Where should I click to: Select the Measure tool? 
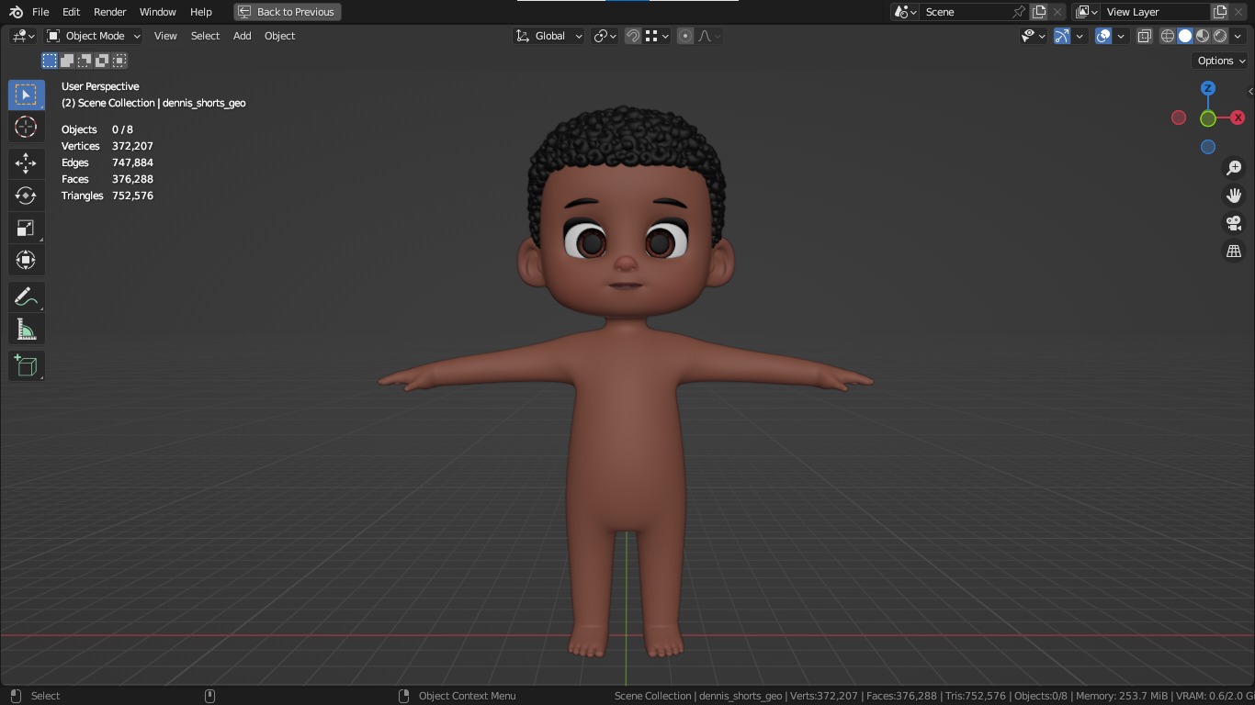coord(26,329)
